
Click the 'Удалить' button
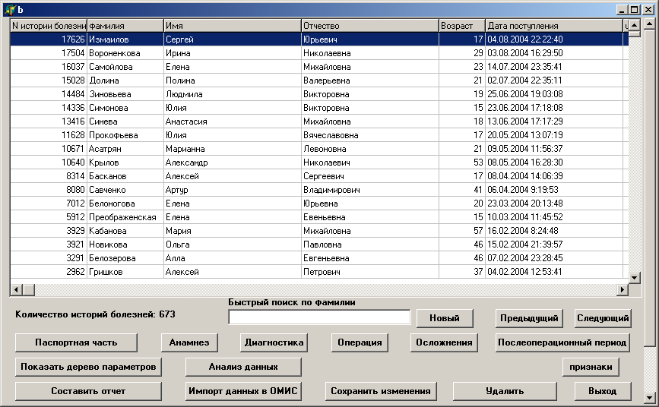(505, 392)
